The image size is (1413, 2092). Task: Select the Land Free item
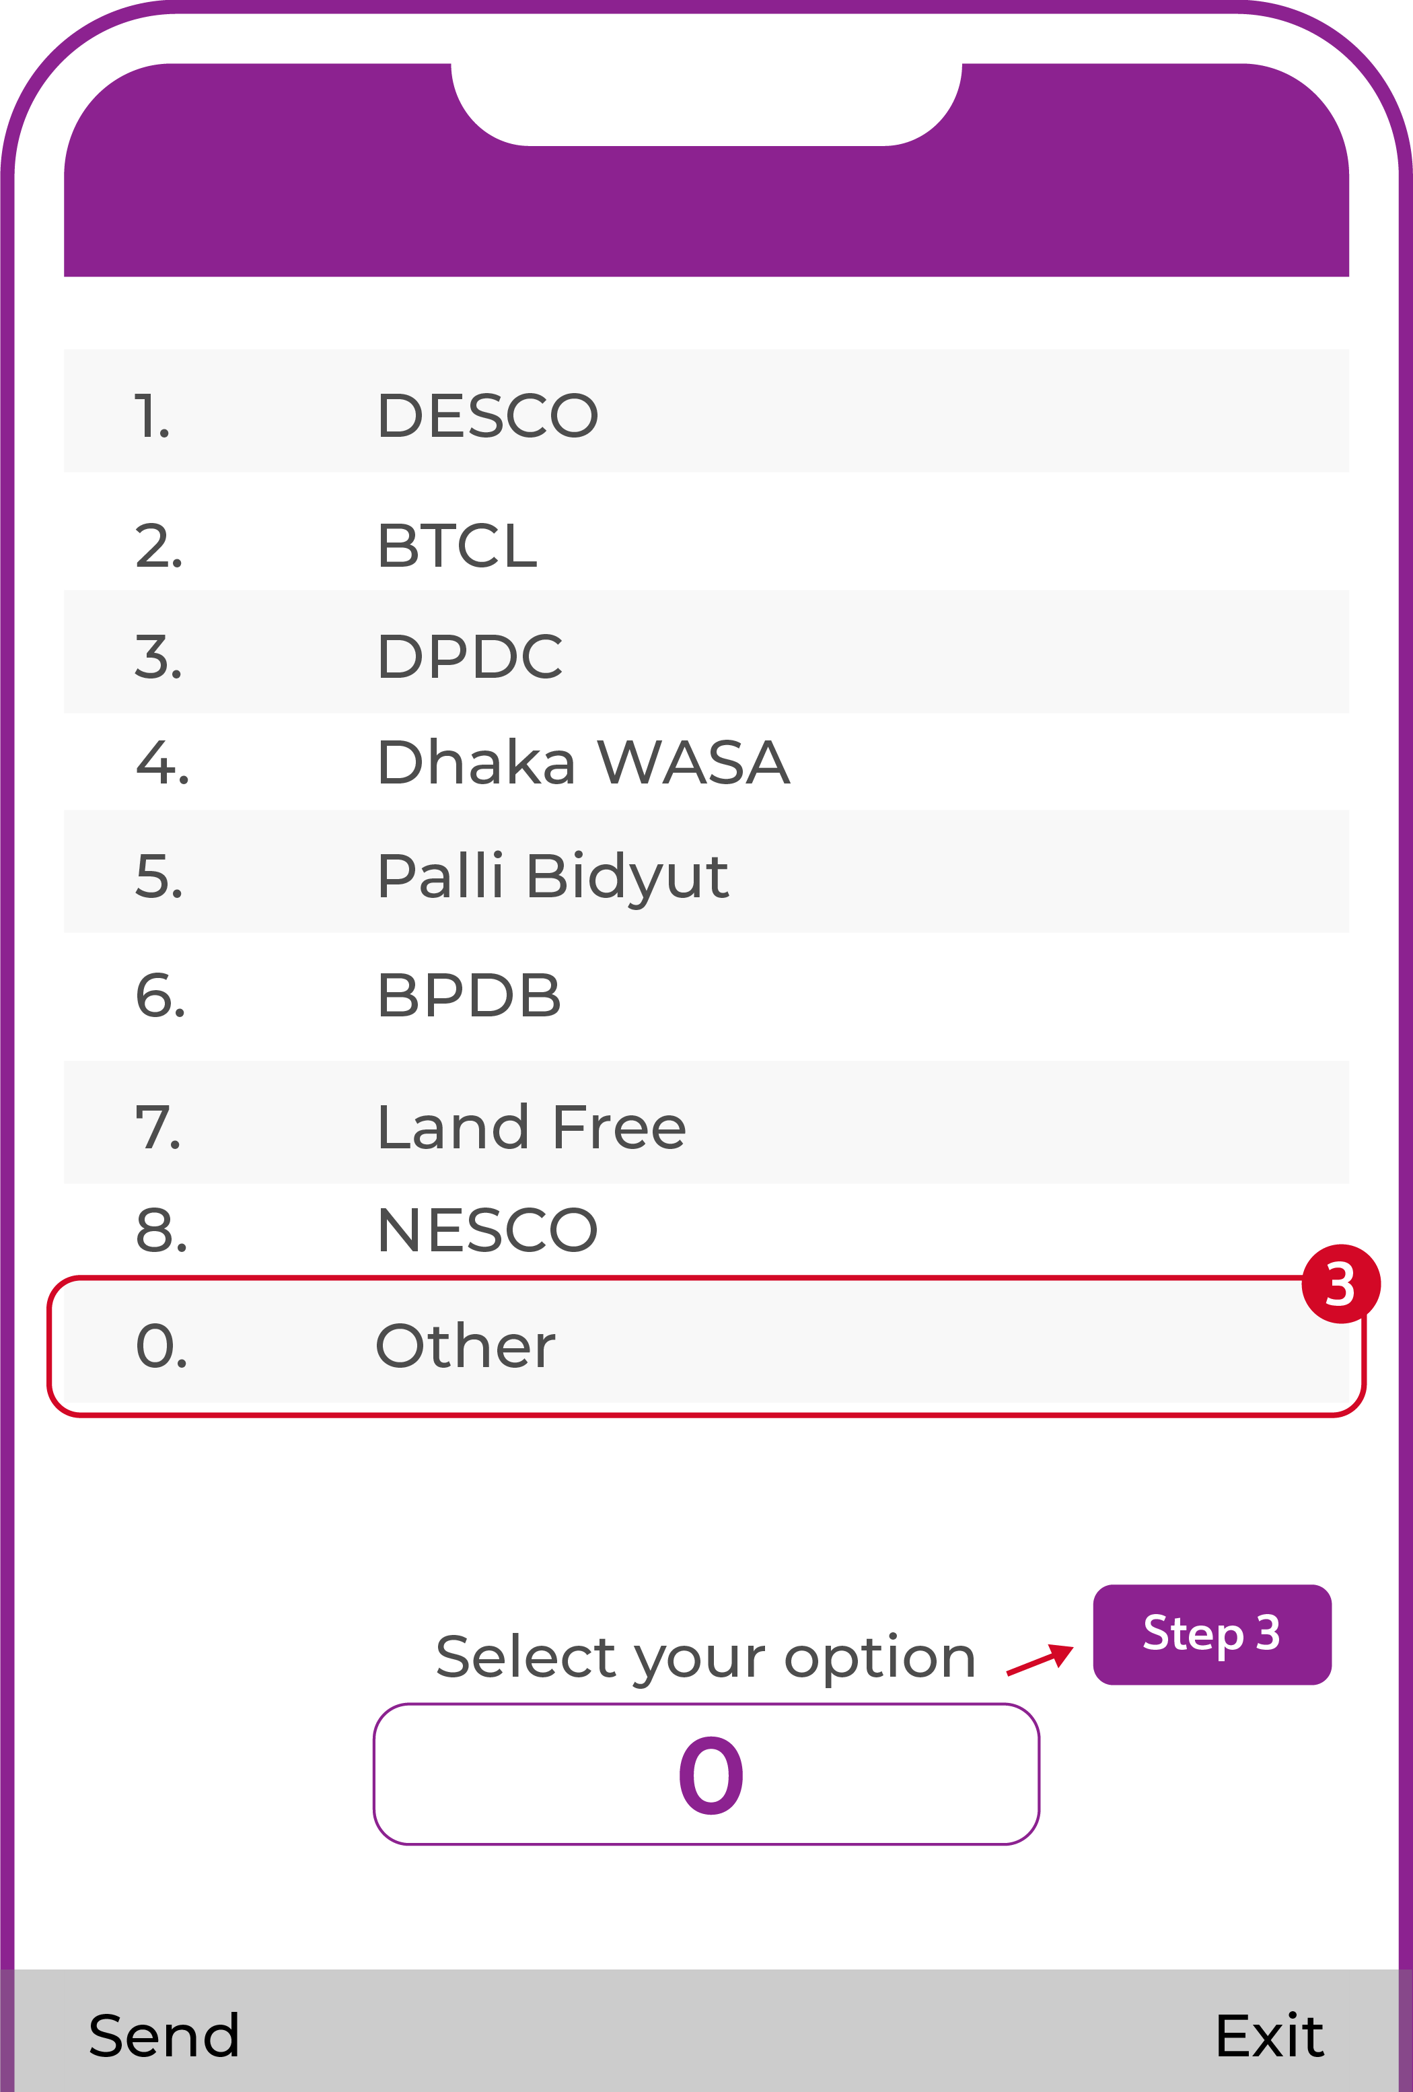(531, 1127)
